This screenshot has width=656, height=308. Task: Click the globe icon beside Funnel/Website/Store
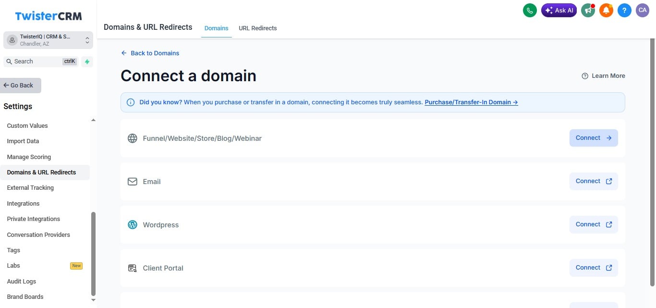[x=133, y=138]
